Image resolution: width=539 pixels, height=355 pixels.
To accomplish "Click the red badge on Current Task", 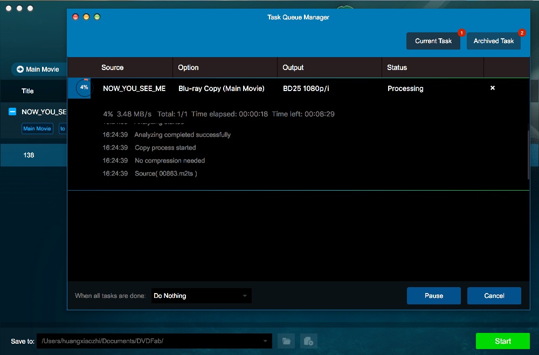I will pyautogui.click(x=461, y=33).
